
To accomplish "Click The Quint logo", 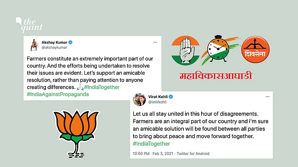I will (x=29, y=25).
